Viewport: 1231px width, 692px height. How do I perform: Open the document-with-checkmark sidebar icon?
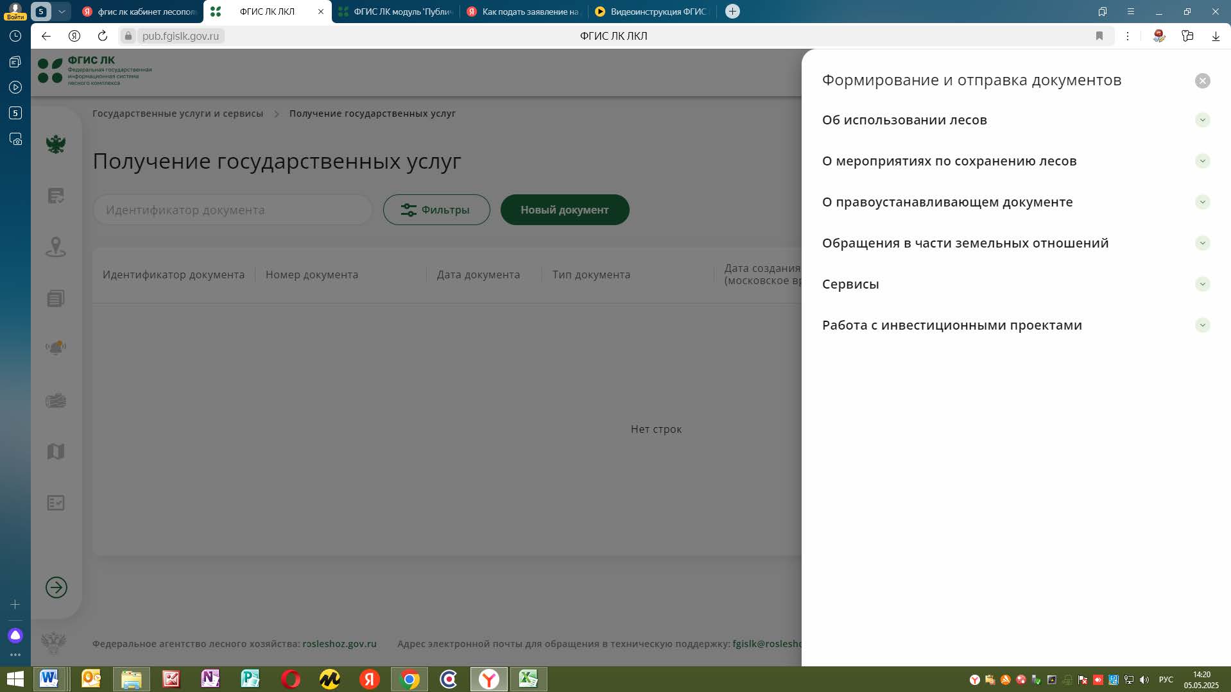[x=56, y=196]
